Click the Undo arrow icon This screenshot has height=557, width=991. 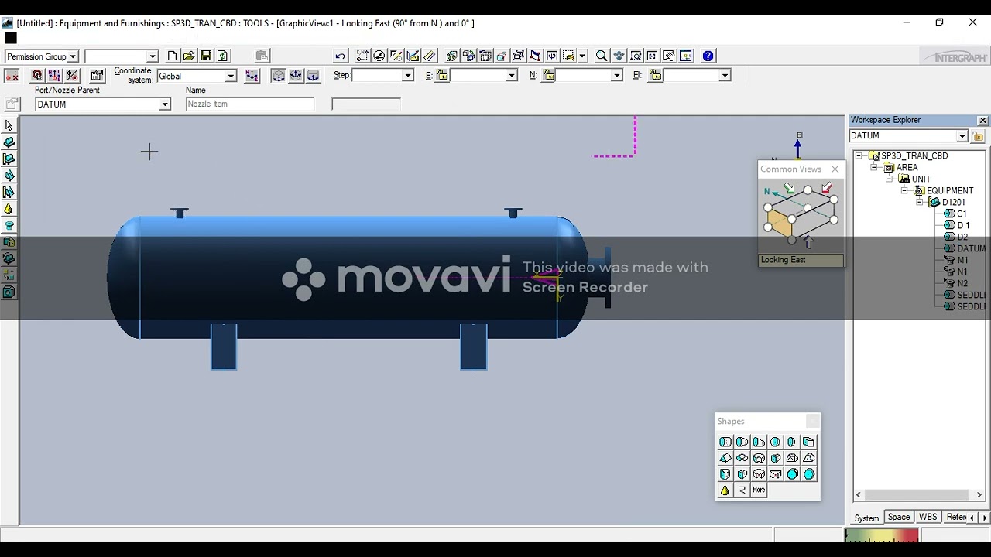point(340,56)
